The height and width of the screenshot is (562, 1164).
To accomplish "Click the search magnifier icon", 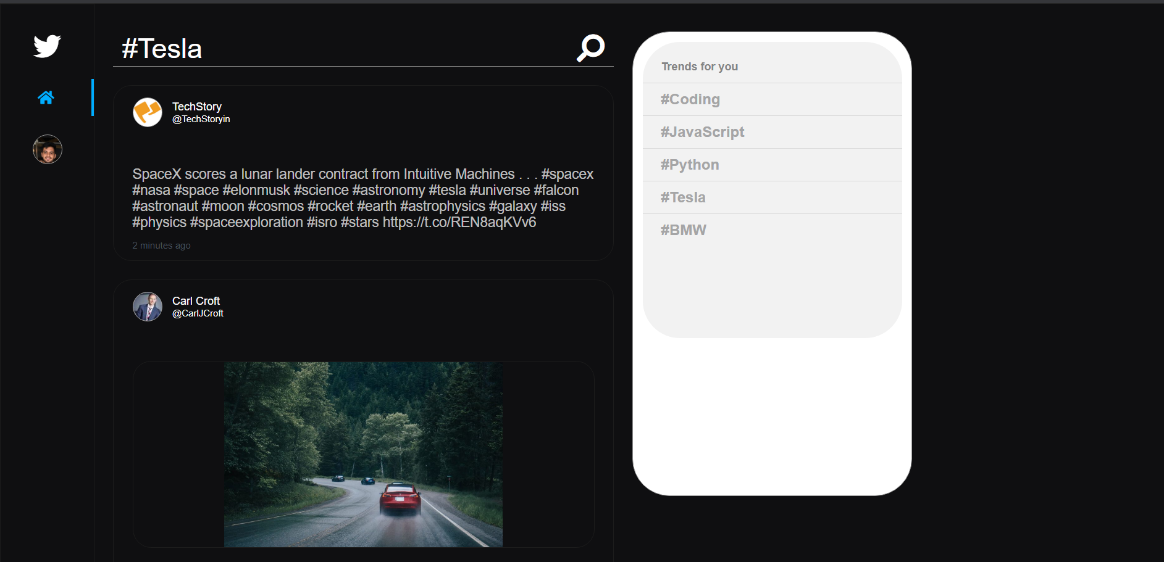I will (590, 48).
